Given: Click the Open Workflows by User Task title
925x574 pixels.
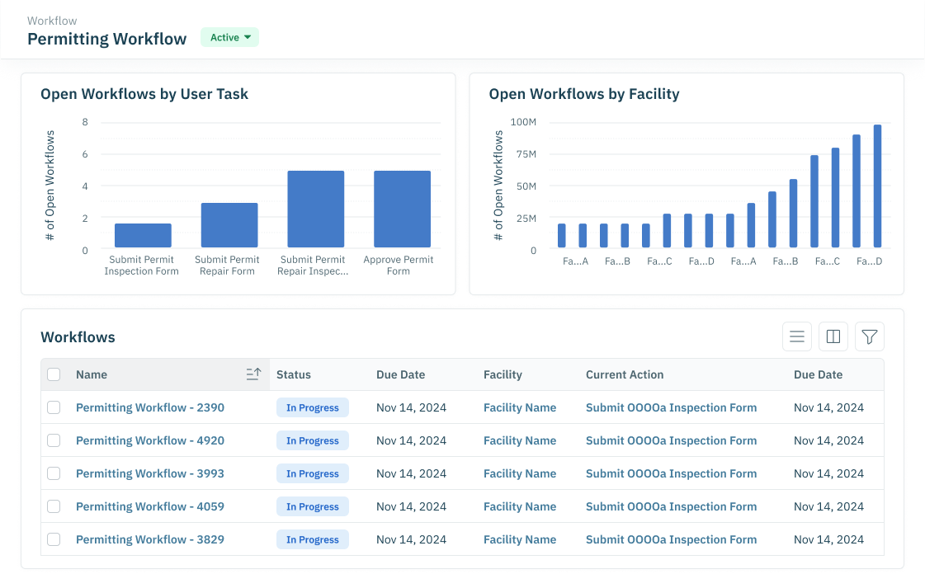Looking at the screenshot, I should [x=144, y=94].
